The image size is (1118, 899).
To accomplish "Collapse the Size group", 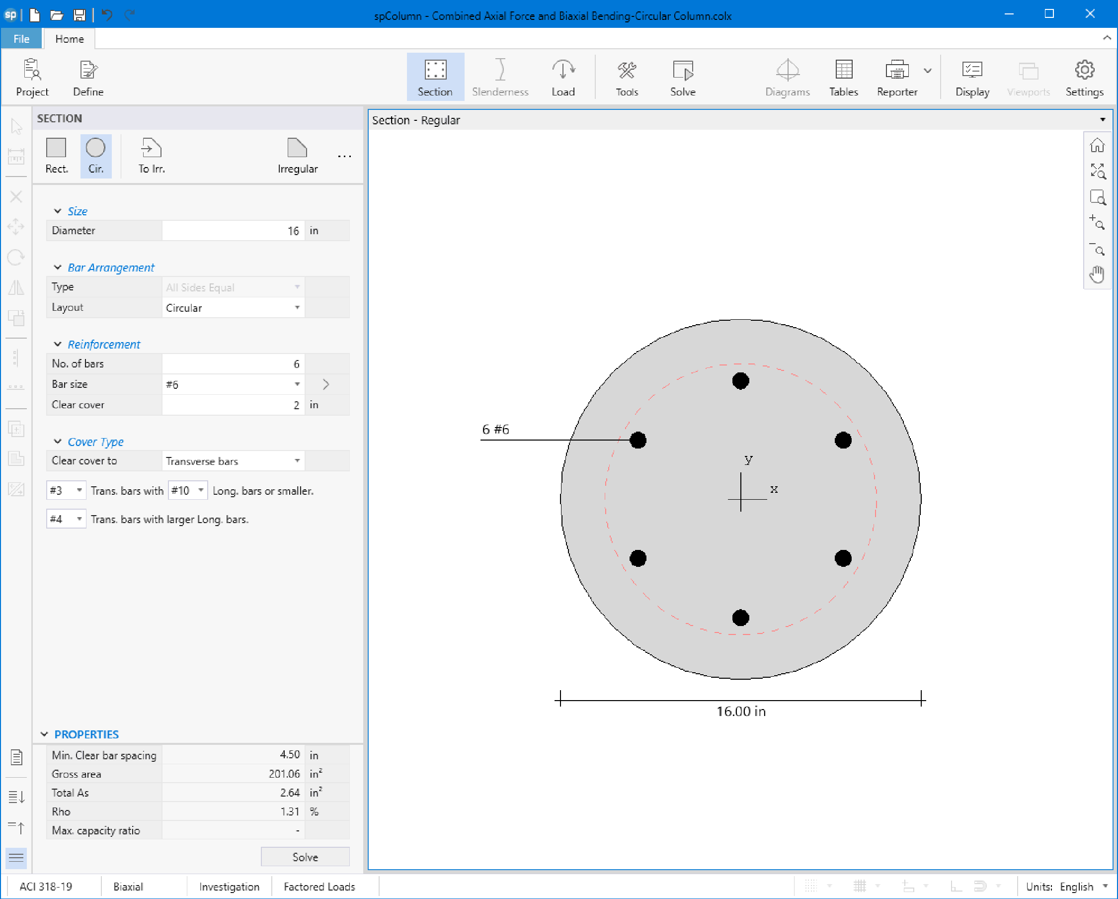I will (x=58, y=211).
